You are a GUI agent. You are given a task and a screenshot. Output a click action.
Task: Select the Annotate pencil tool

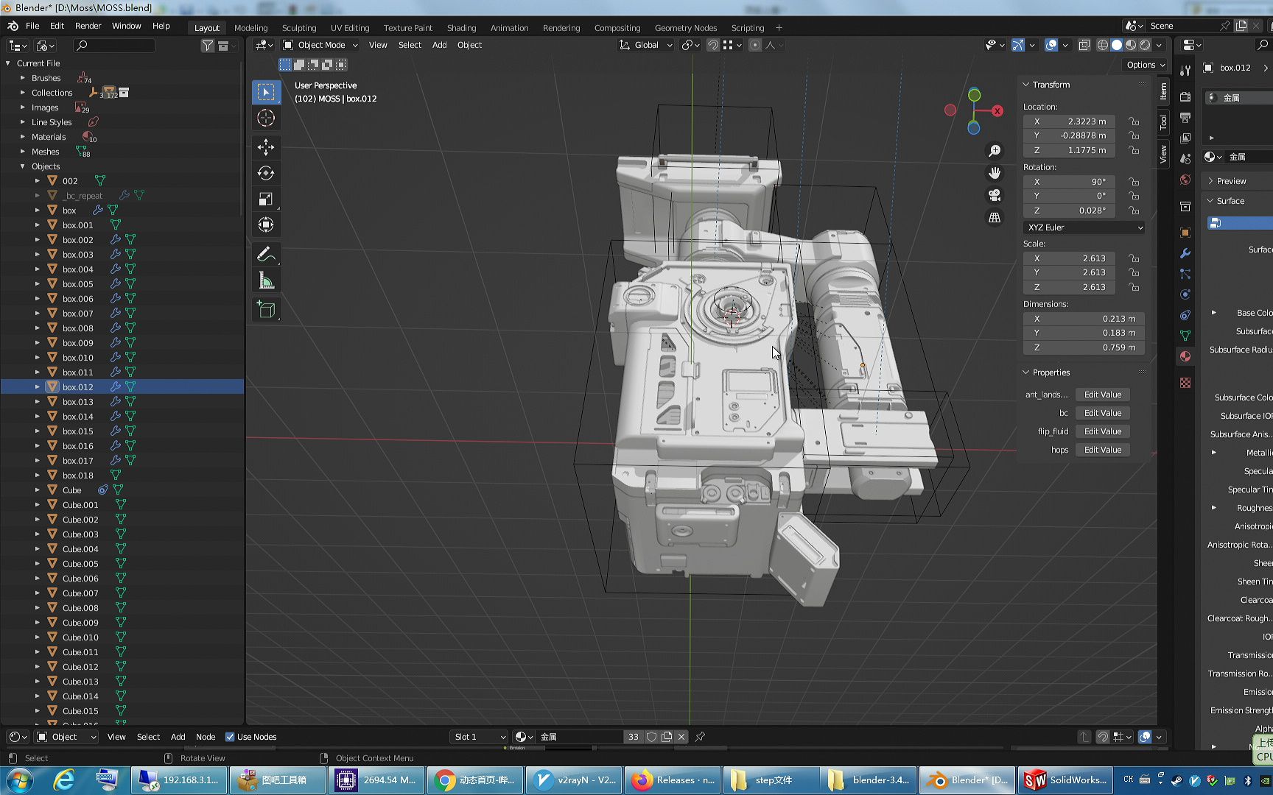[266, 255]
